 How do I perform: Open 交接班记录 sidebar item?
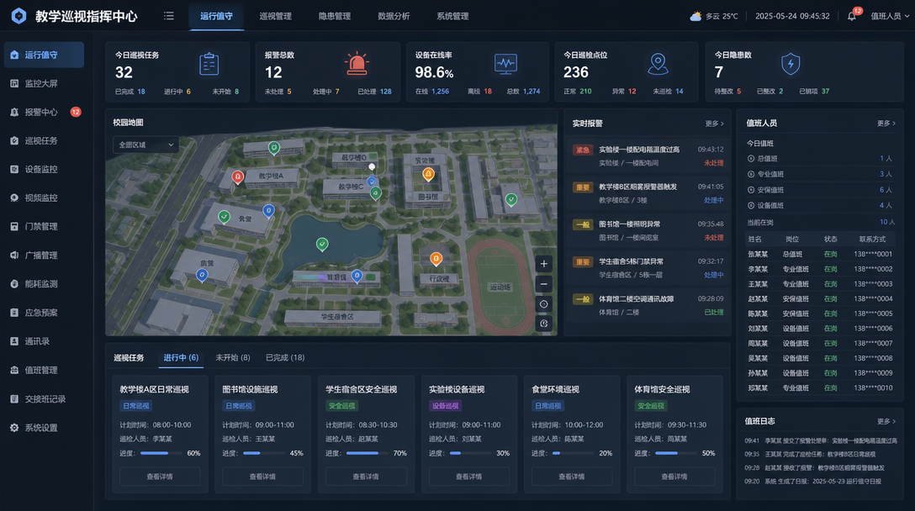pos(44,399)
